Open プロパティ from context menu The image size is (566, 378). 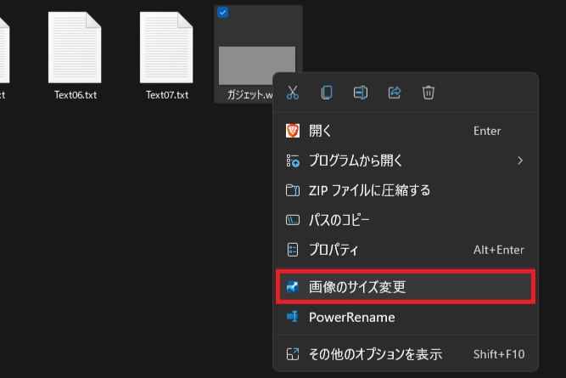pos(333,250)
